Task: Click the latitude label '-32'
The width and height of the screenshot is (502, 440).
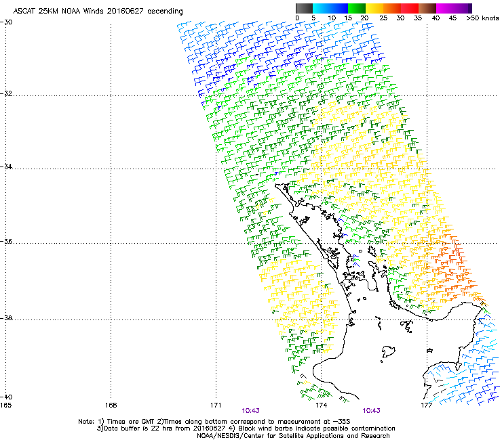Action: tap(6, 93)
